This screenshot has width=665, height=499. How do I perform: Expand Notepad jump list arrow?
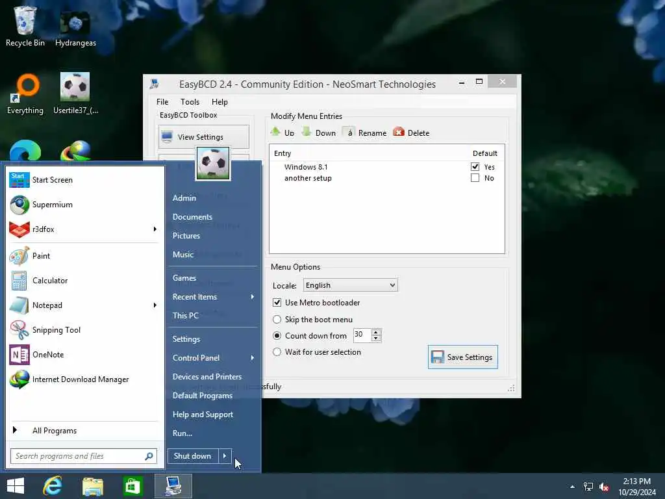click(155, 305)
